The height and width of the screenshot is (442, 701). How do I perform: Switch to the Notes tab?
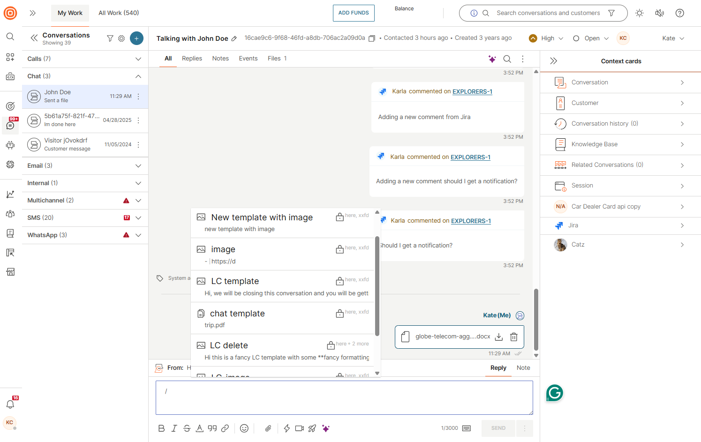click(220, 58)
